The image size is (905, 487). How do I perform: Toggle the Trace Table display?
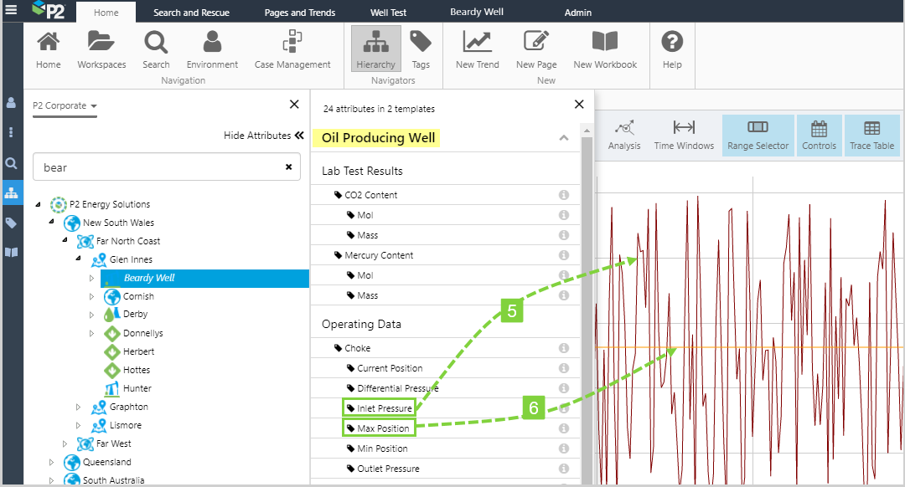[871, 136]
